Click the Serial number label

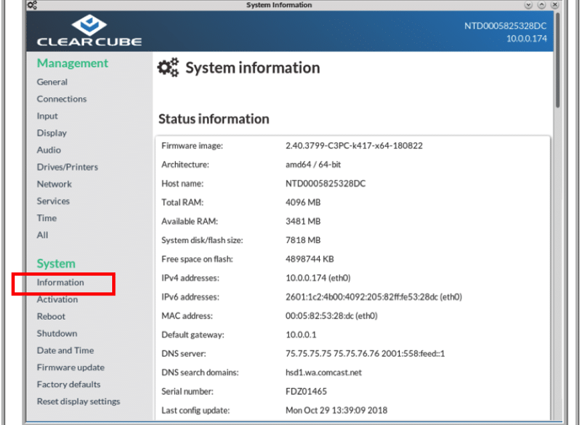pos(187,391)
